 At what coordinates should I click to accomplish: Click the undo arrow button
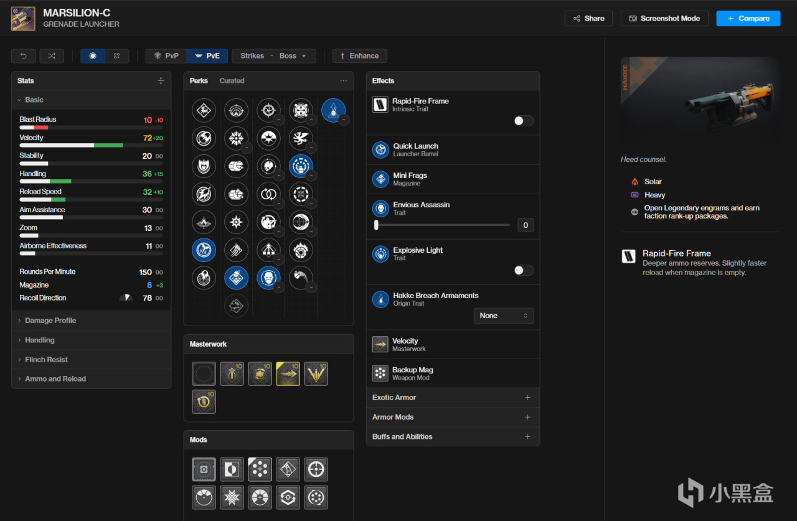24,56
